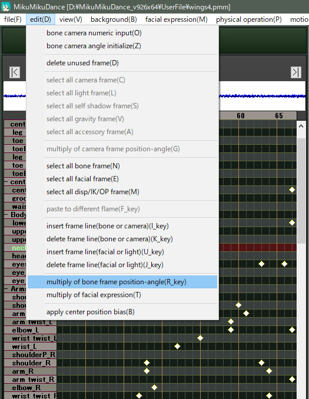Click the wrist_L keyframe diamond
The height and width of the screenshot is (399, 309).
(177, 346)
